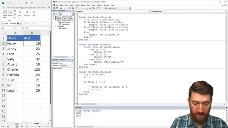Open Project Explorer from toolbar icon
Viewport: 228px width, 128px height.
point(94,8)
